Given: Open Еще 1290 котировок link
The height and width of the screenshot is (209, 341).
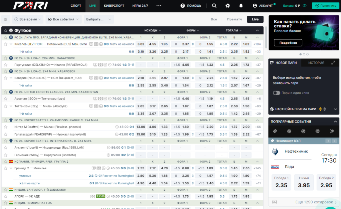Looking at the screenshot, I should (x=316, y=202).
